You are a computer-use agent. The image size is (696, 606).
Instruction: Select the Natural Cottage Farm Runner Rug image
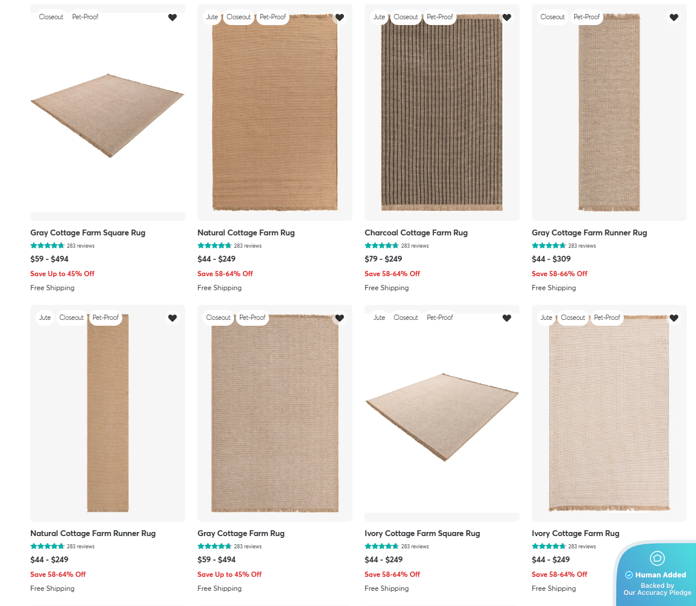point(108,415)
